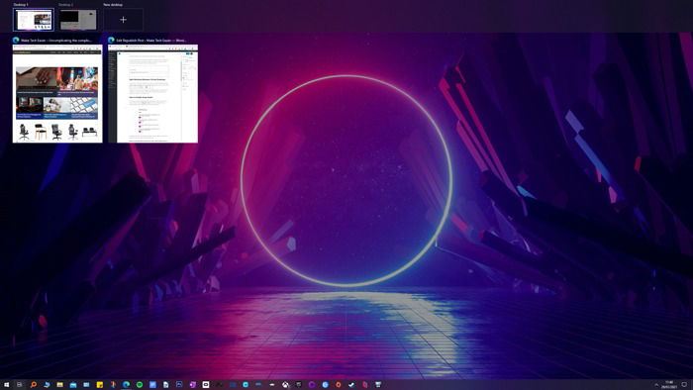Open the Xbox icon on the taskbar
The image size is (693, 390).
tap(285, 385)
